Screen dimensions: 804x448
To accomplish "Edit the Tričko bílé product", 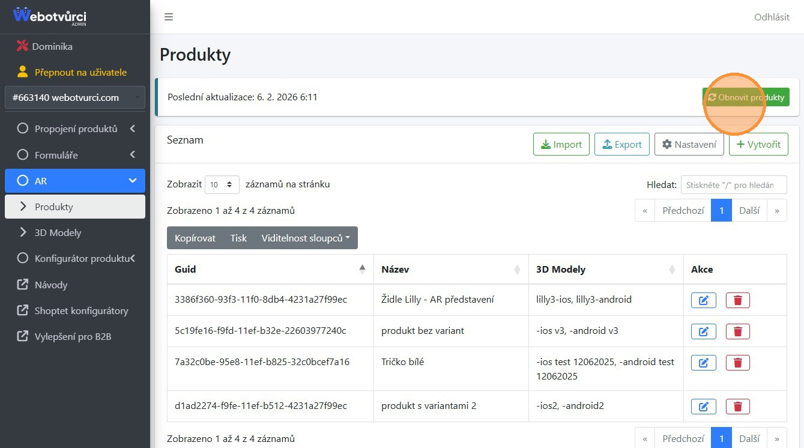I will click(704, 362).
